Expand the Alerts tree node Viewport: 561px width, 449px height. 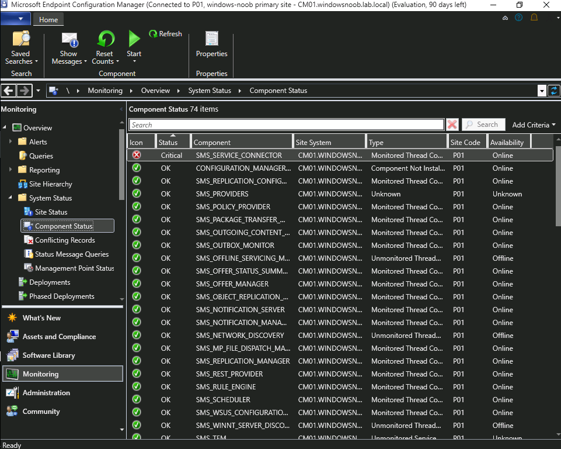11,141
